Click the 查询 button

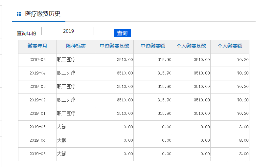pyautogui.click(x=122, y=33)
